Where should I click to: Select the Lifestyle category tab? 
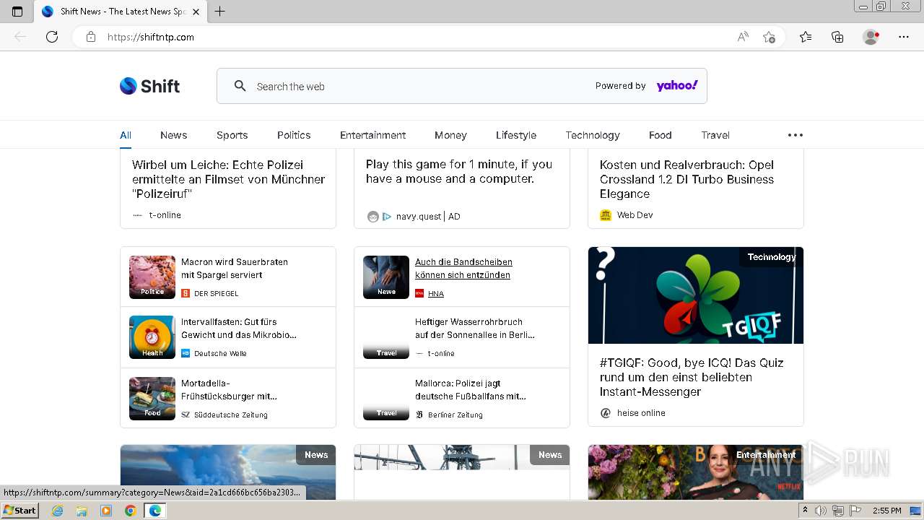coord(516,135)
